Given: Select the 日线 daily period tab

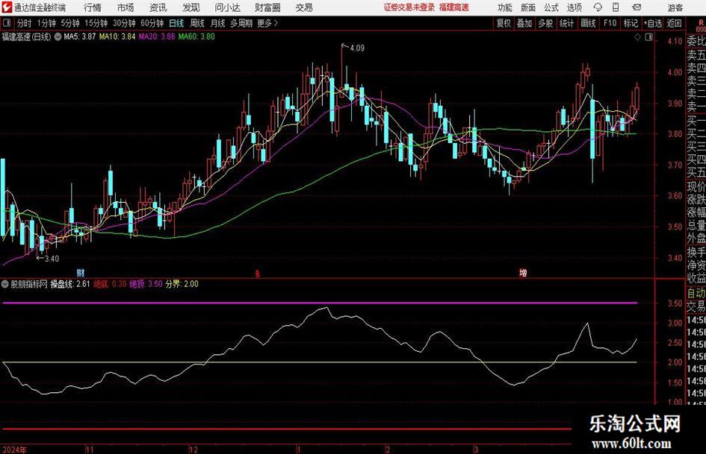Looking at the screenshot, I should coord(176,23).
